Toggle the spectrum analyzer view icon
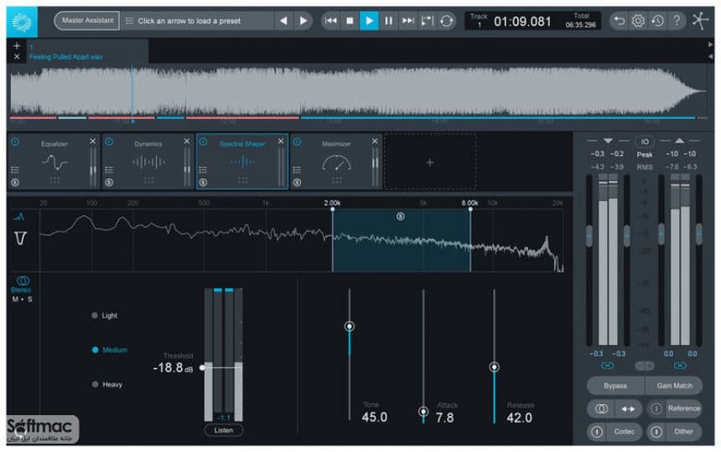 [18, 216]
